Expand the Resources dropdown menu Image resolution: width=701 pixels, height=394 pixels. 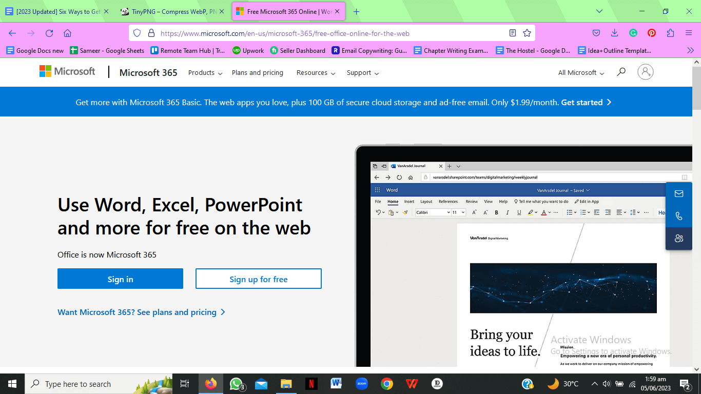click(x=316, y=73)
